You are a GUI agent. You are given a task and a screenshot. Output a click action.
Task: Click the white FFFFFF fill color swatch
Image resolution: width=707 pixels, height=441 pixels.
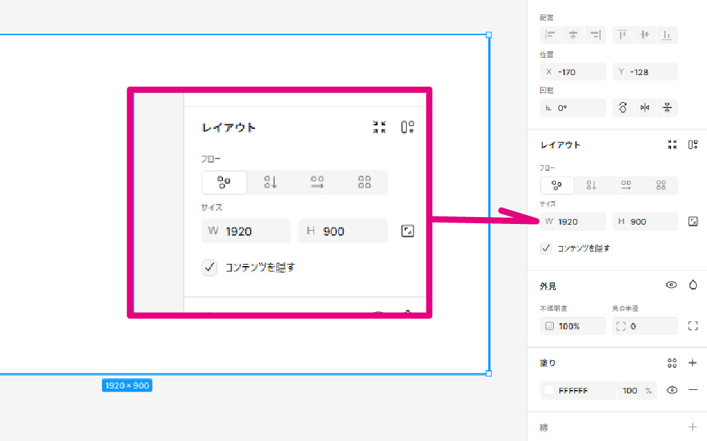pos(550,391)
